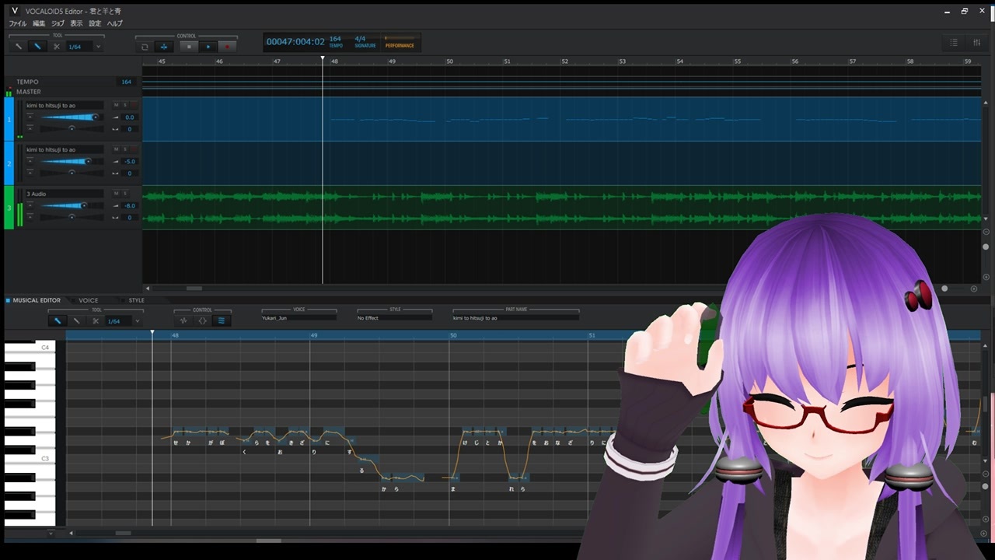This screenshot has width=995, height=560.
Task: Click track 3 volume value -8.0
Action: click(x=129, y=206)
